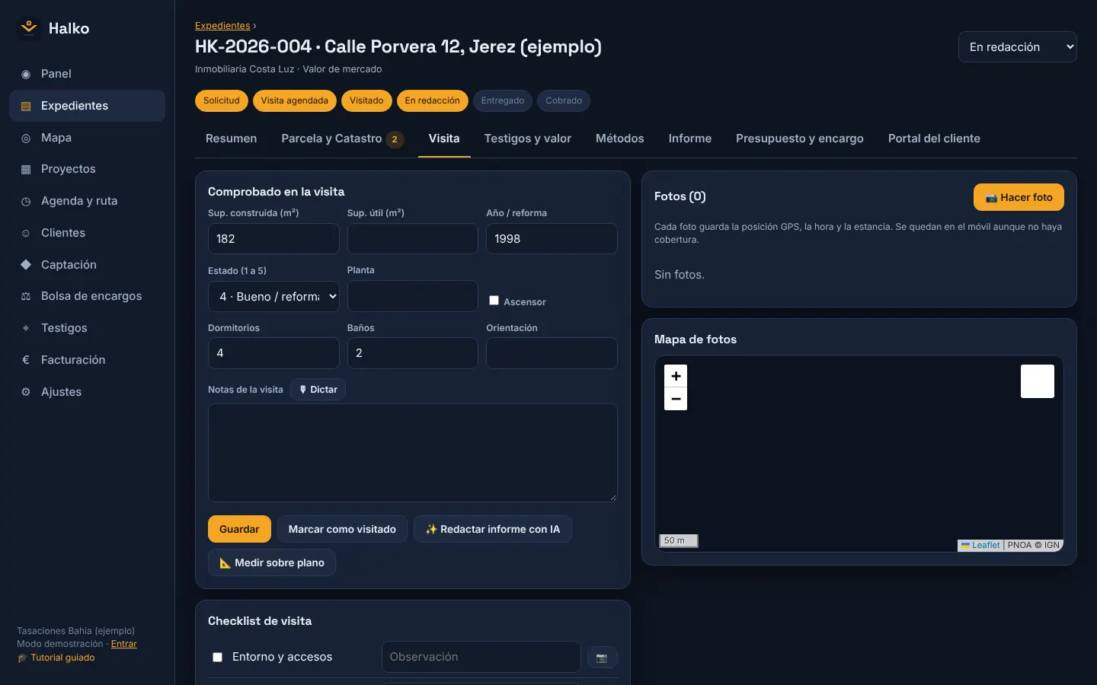Click the Bolsa de encargos scales icon
This screenshot has width=1097, height=685.
pos(26,296)
